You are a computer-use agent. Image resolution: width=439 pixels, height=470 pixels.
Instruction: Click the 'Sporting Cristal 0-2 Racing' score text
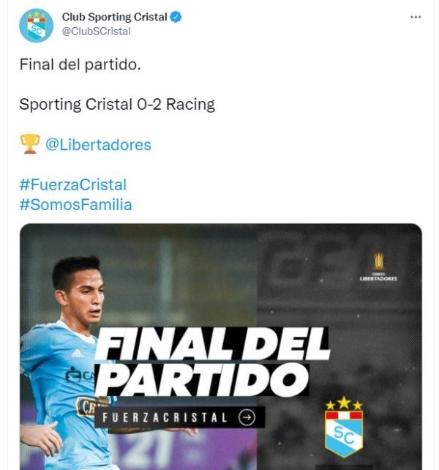117,105
